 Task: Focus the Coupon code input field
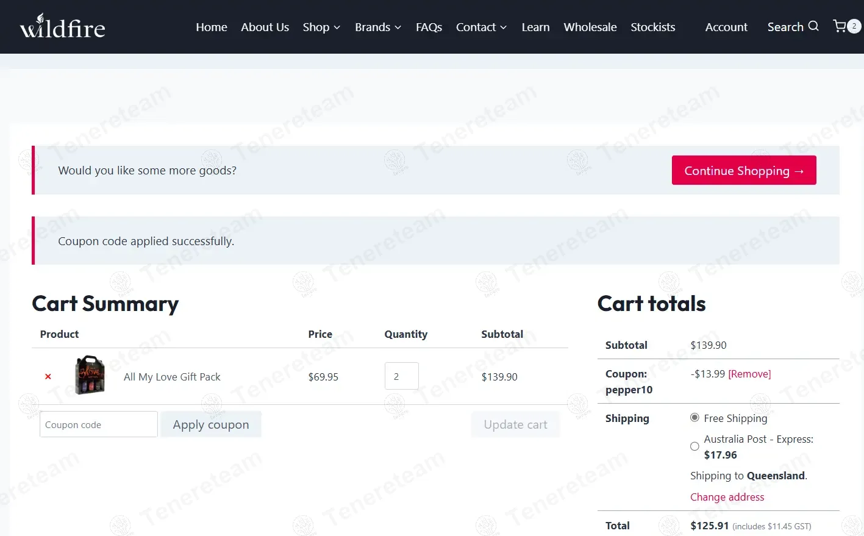[99, 424]
